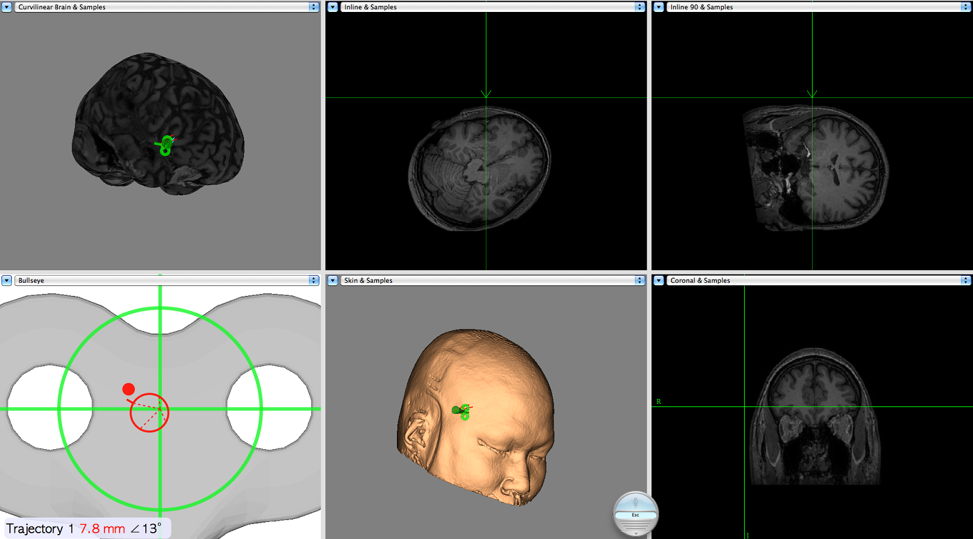Select the green coil marker on the skin model
This screenshot has height=539, width=973.
click(x=464, y=412)
